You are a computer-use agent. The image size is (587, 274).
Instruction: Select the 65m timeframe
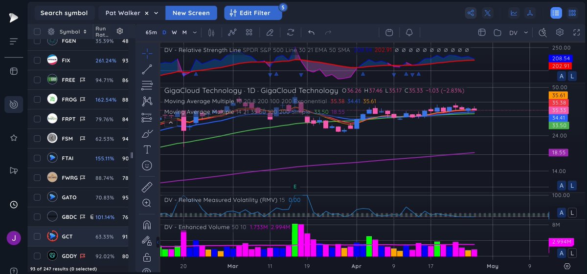point(151,33)
